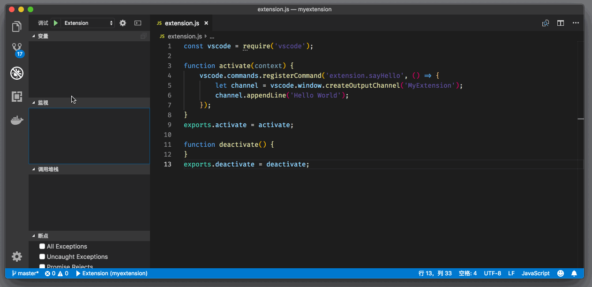Screen dimensions: 592x287
Task: Click the editor minimap scrollbar marker
Action: [580, 119]
